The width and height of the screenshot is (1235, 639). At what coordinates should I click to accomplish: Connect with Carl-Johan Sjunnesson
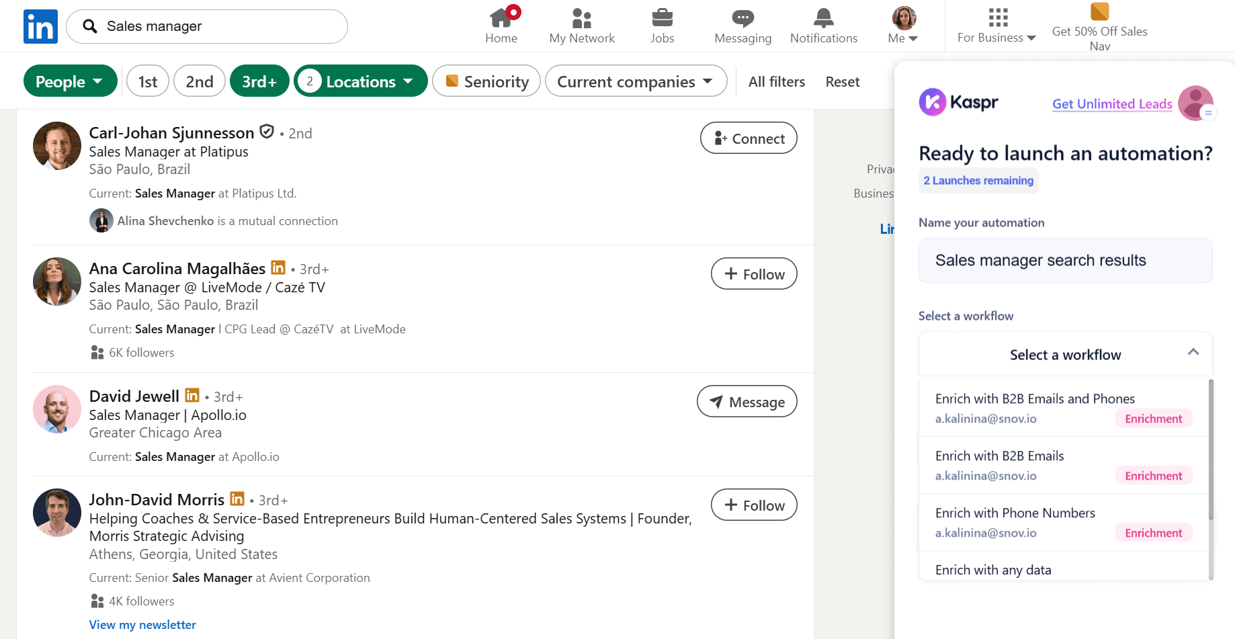pos(749,138)
